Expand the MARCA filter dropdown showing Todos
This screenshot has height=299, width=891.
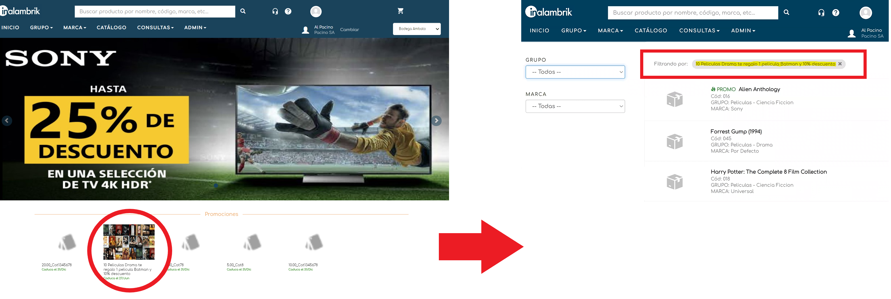pyautogui.click(x=575, y=106)
